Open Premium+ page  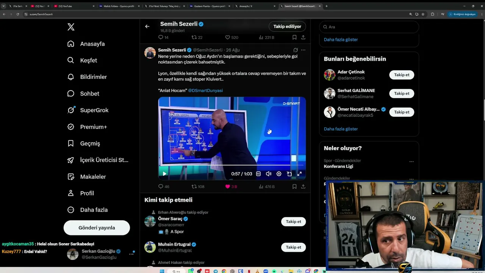87,127
